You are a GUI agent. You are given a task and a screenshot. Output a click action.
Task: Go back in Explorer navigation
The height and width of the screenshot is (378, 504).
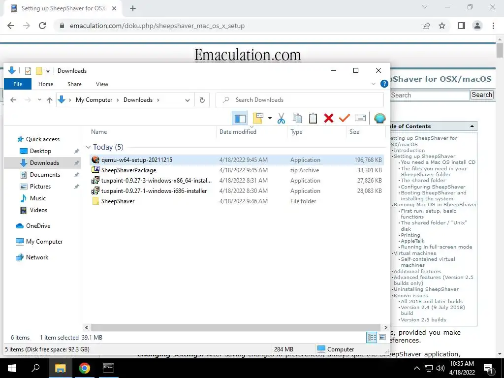(x=13, y=100)
